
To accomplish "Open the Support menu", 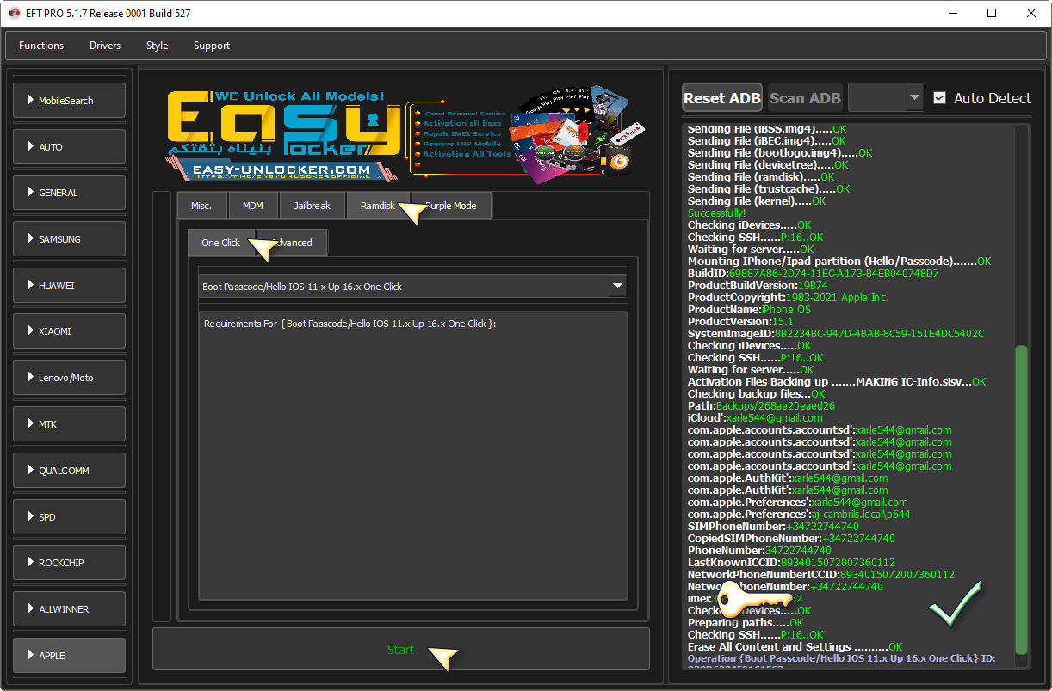I will [x=212, y=46].
